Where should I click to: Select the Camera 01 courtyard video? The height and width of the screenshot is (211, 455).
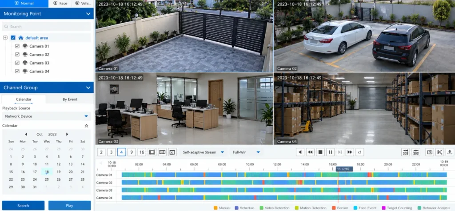click(x=184, y=36)
